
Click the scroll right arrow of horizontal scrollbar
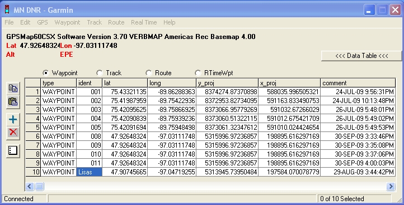pyautogui.click(x=391, y=187)
